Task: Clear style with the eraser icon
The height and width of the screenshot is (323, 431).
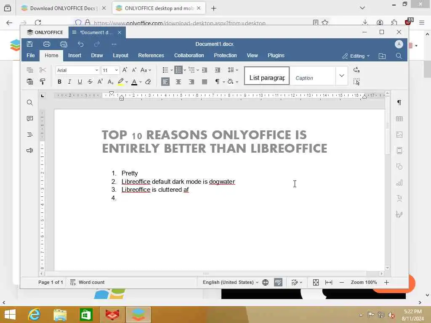Action: click(148, 82)
